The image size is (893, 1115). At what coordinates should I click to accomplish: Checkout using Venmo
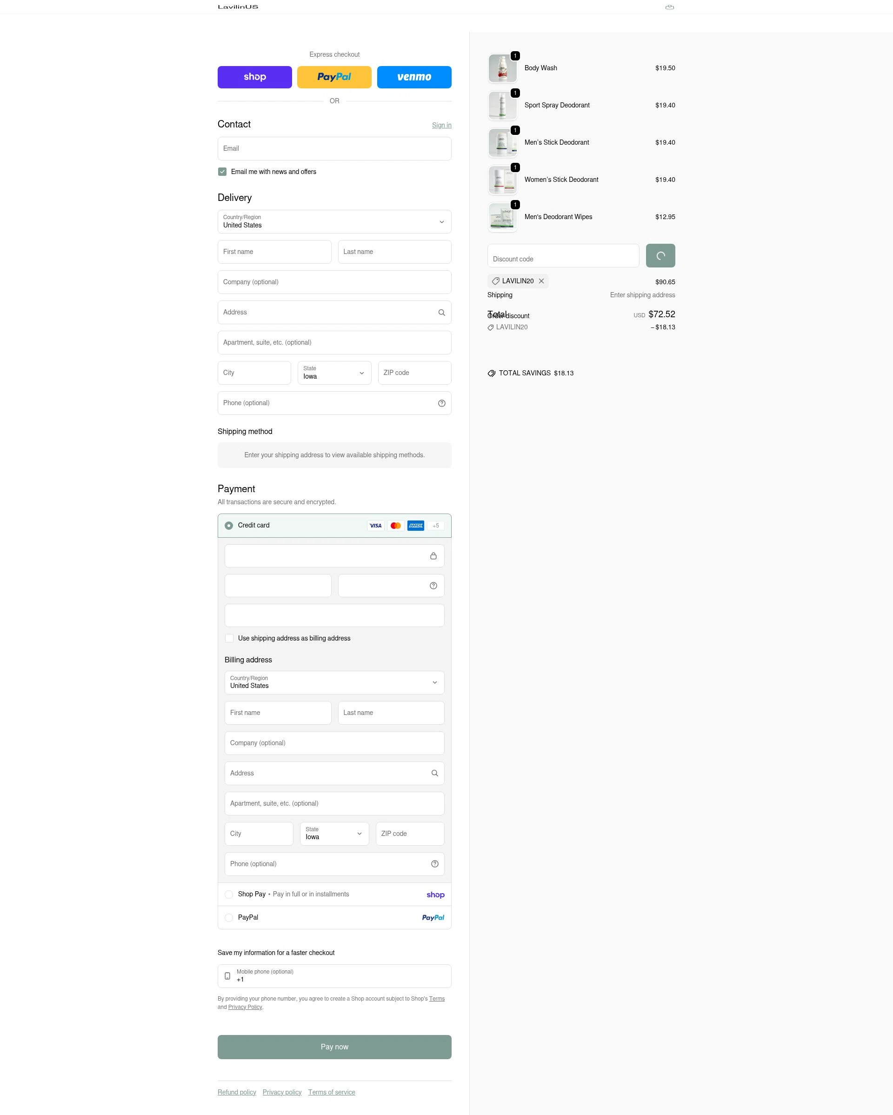click(x=413, y=77)
